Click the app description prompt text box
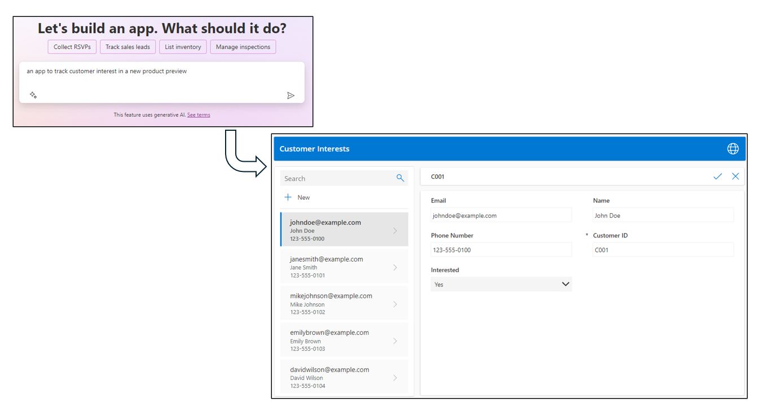This screenshot has height=411, width=757. click(162, 82)
